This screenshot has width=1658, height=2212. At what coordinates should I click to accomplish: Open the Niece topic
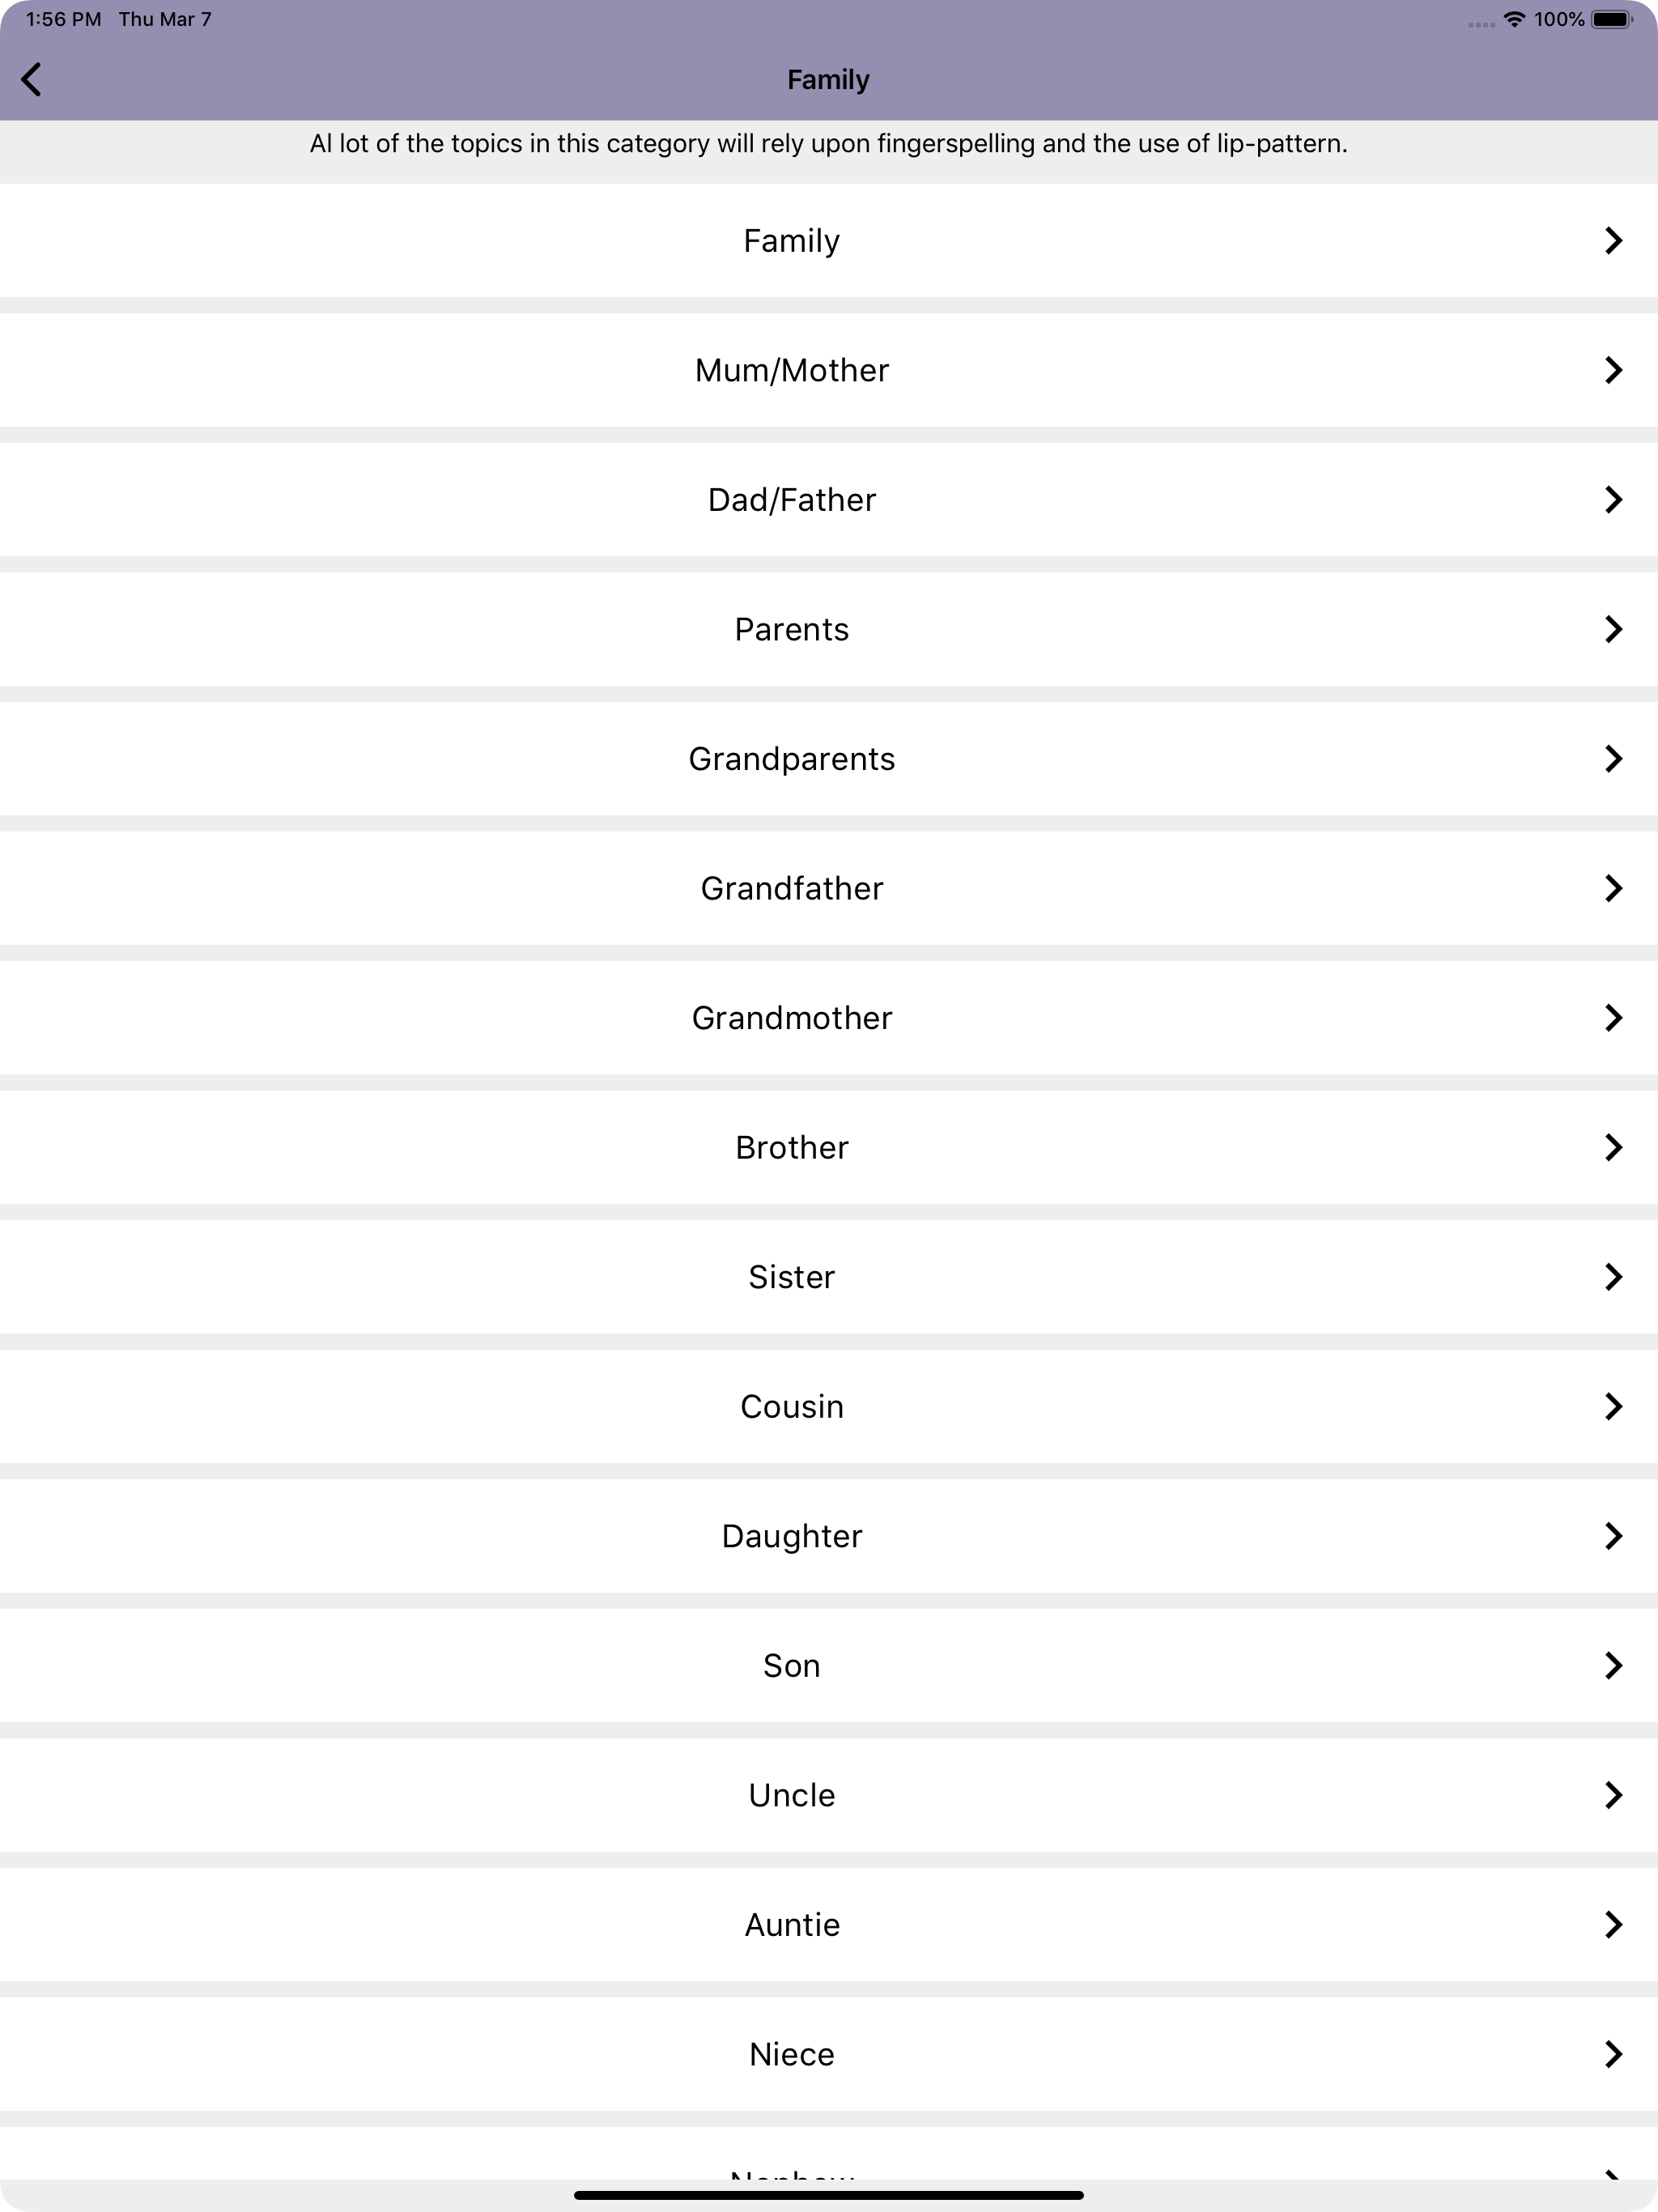click(x=829, y=2054)
